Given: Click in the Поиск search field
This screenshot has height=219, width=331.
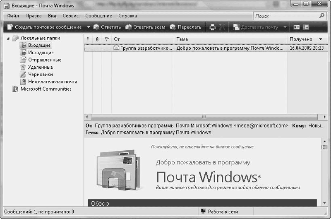Looking at the screenshot, I should tap(285, 16).
